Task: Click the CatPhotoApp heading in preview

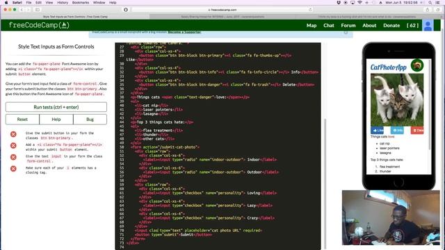Action: pos(388,67)
